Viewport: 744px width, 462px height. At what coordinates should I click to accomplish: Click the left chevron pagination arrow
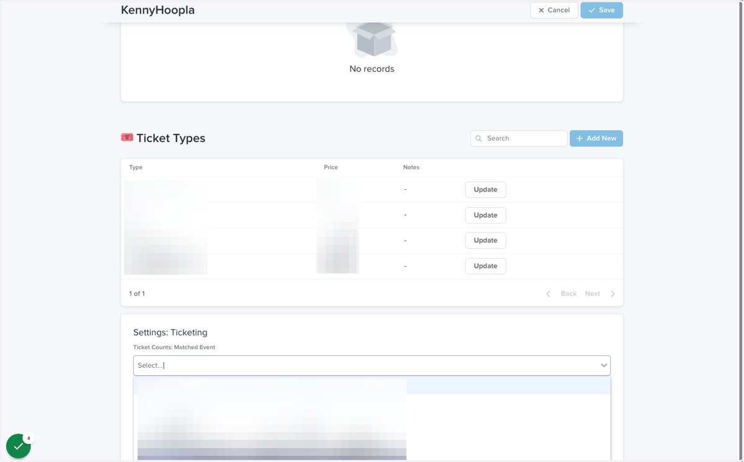[548, 294]
